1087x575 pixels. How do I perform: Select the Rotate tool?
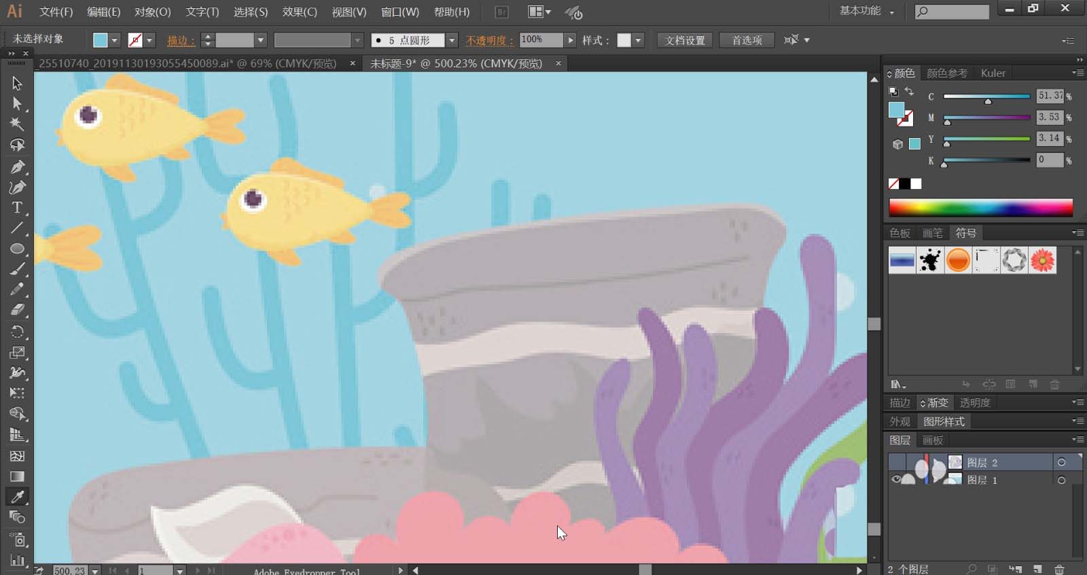(x=17, y=332)
